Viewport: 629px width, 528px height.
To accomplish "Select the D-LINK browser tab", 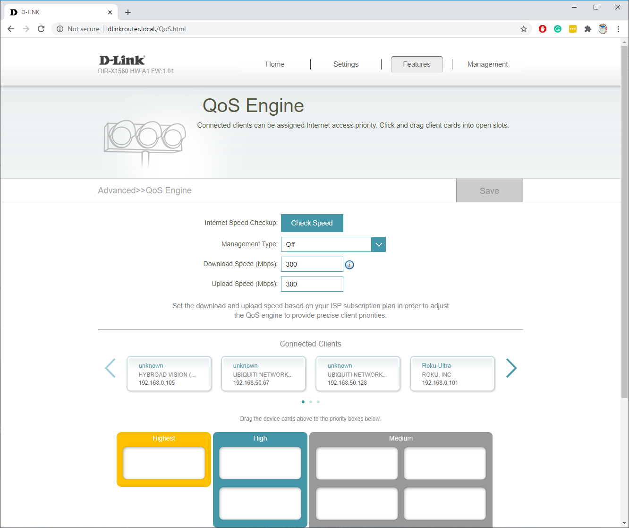I will point(60,12).
